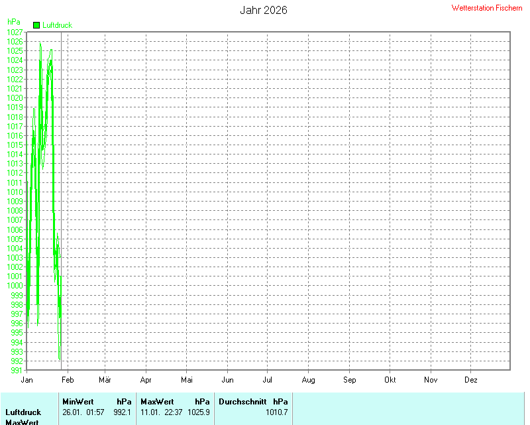The height and width of the screenshot is (425, 530).
Task: Select the Mai month label on the axis
Action: [x=187, y=380]
